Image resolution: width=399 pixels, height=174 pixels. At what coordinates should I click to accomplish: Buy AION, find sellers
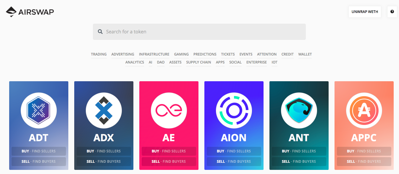(234, 151)
